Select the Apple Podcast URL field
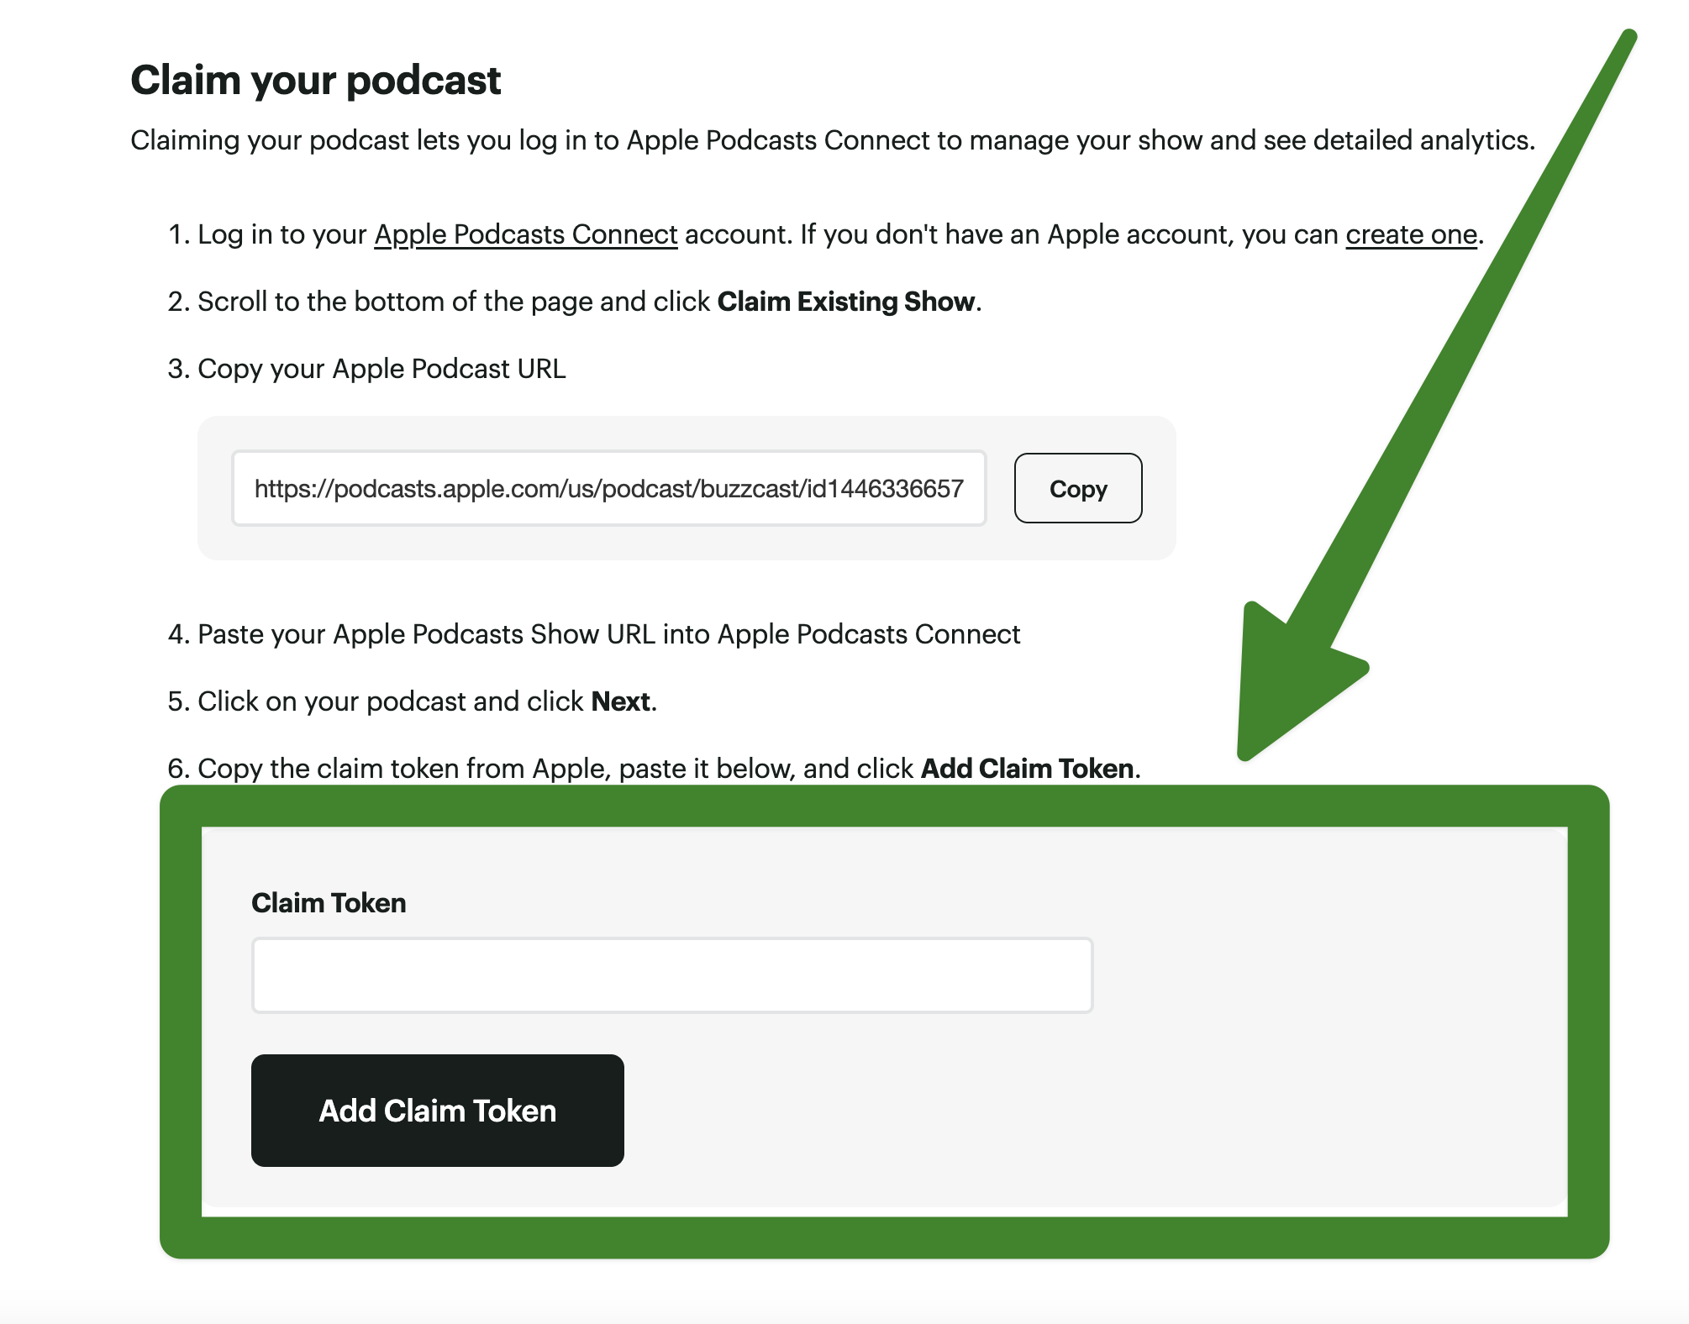 [x=609, y=488]
